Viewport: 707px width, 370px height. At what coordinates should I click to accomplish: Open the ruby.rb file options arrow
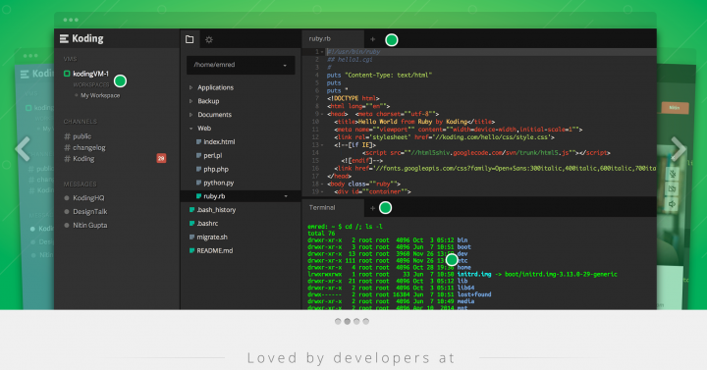tap(286, 196)
